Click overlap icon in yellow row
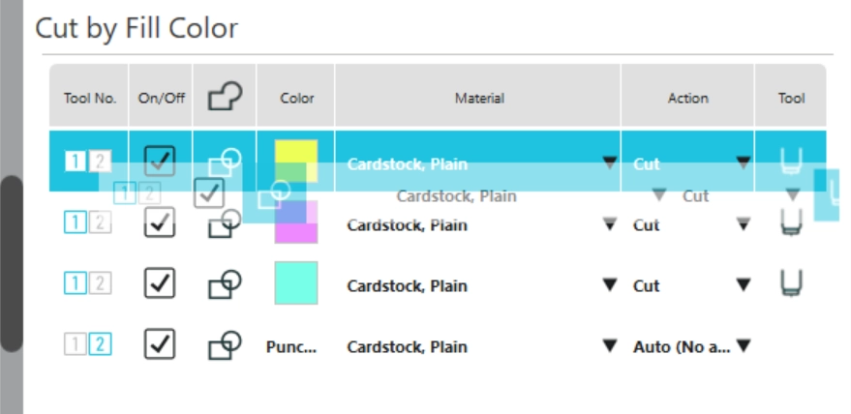Image resolution: width=851 pixels, height=414 pixels. point(225,162)
